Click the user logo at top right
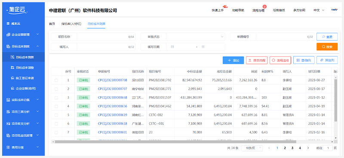 point(334,10)
